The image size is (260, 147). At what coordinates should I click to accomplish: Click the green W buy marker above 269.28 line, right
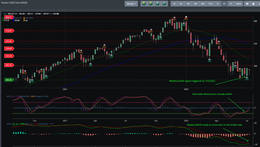click(247, 78)
